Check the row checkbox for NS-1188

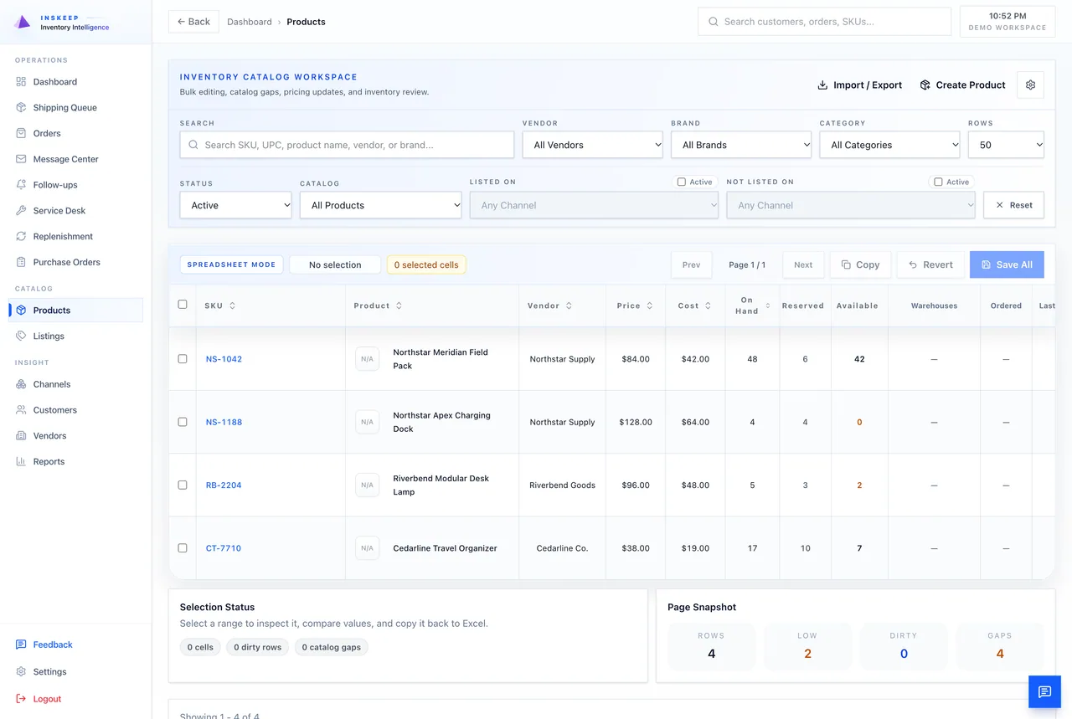(x=183, y=422)
